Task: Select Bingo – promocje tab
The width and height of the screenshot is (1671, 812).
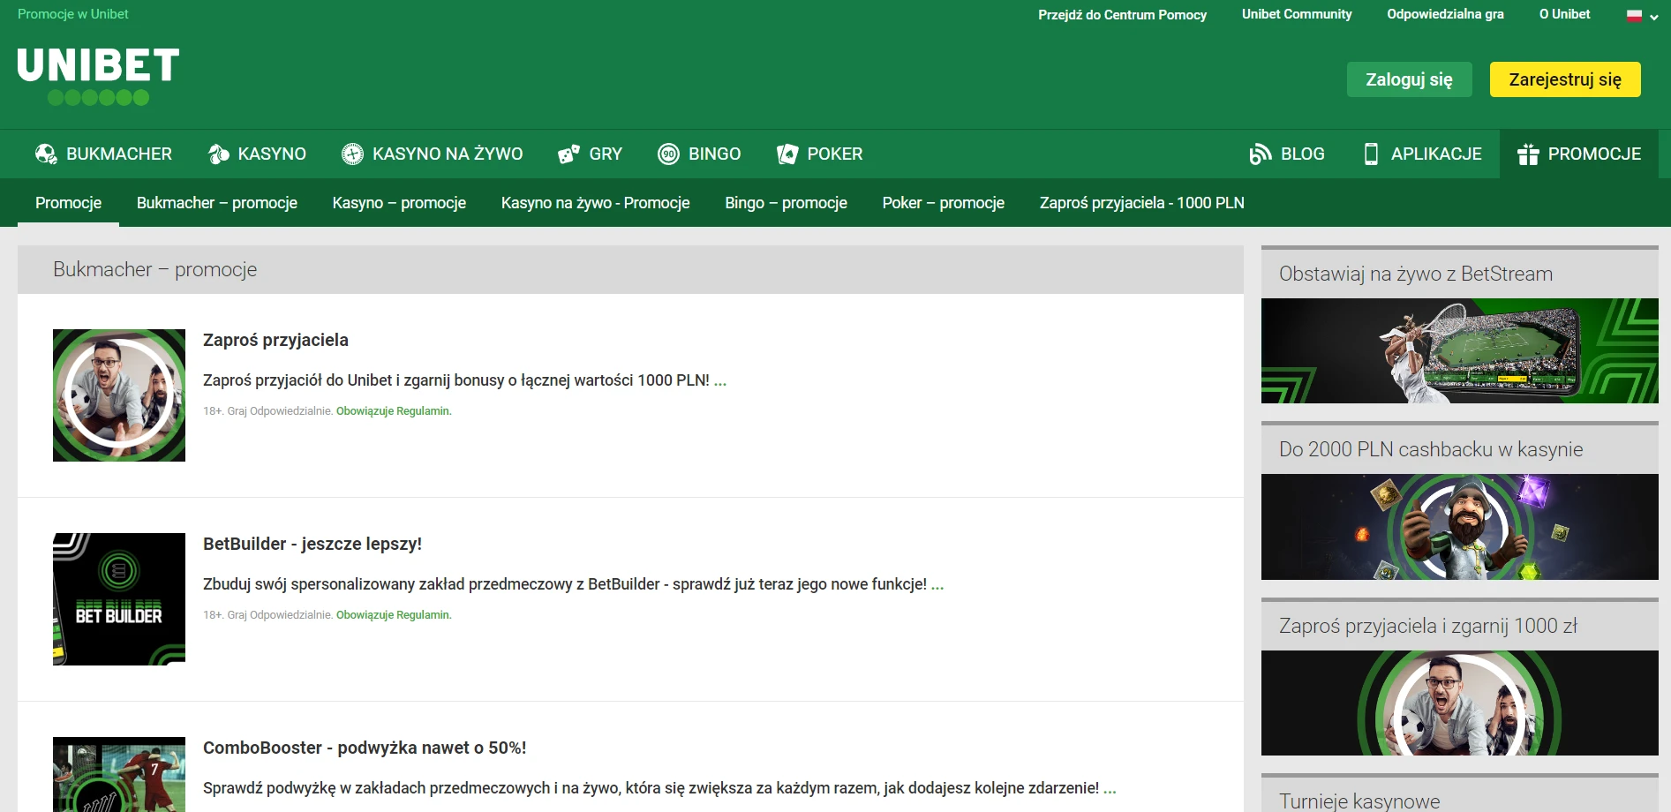Action: [786, 203]
